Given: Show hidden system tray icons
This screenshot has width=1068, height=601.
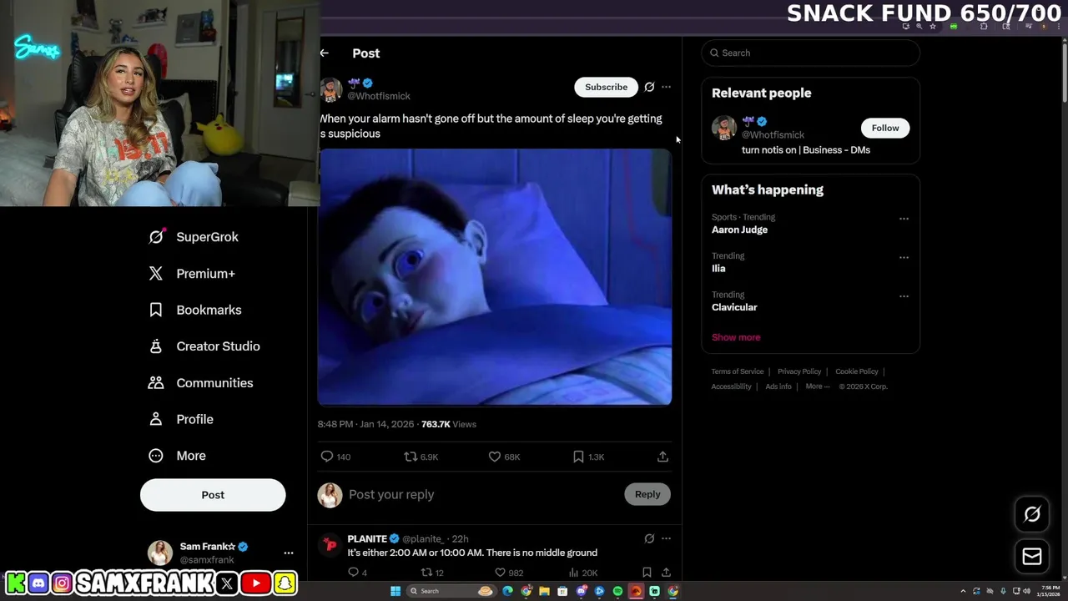Looking at the screenshot, I should [x=963, y=591].
